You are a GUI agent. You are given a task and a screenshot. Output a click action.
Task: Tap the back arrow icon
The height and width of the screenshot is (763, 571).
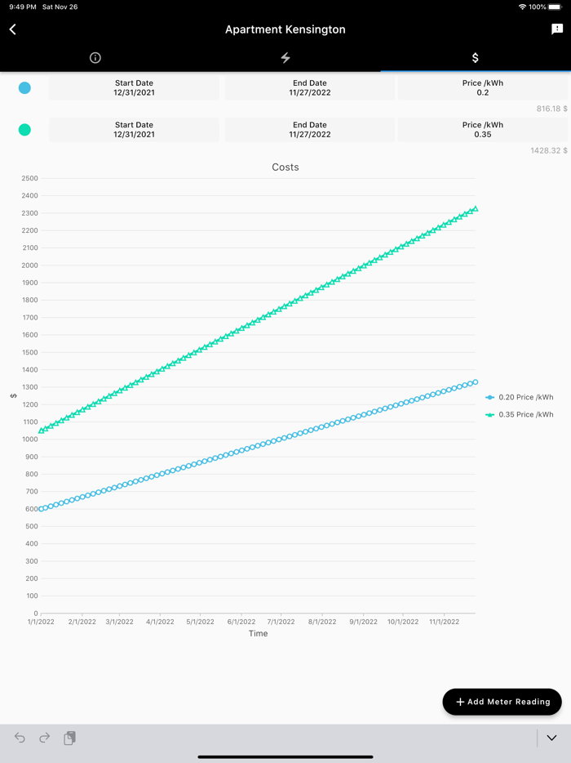pos(13,29)
